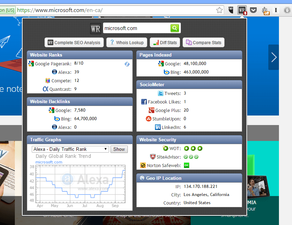Image resolution: width=292 pixels, height=225 pixels.
Task: Click the Quantcast icon in Website Ranks
Action: pos(46,89)
